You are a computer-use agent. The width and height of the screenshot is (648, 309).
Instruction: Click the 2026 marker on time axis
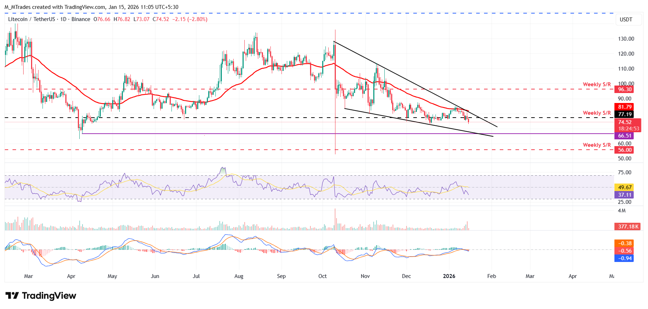pyautogui.click(x=449, y=276)
